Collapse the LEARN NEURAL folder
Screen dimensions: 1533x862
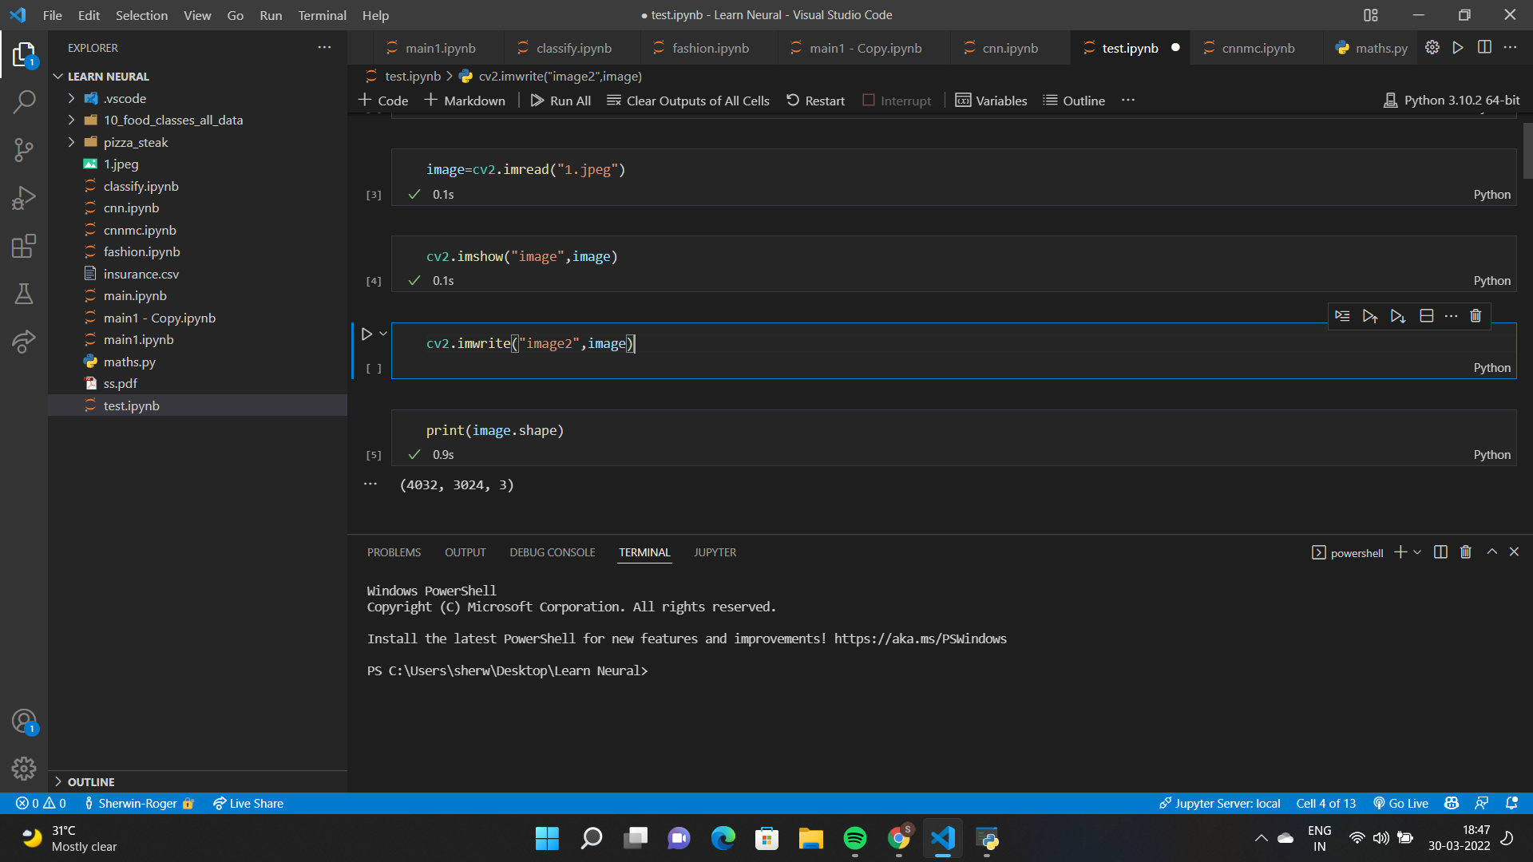[x=58, y=76]
